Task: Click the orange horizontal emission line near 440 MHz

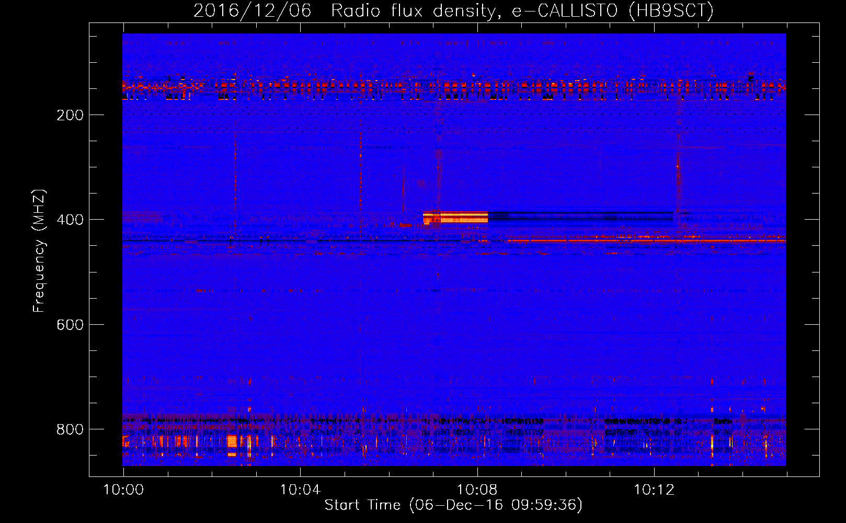Action: tap(646, 241)
